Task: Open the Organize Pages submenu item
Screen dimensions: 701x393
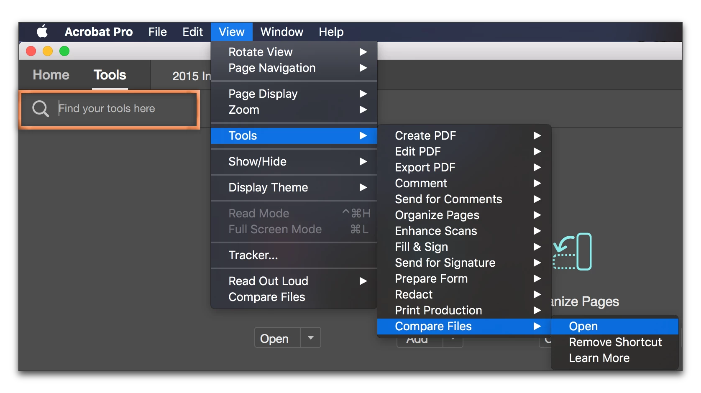Action: pos(464,215)
